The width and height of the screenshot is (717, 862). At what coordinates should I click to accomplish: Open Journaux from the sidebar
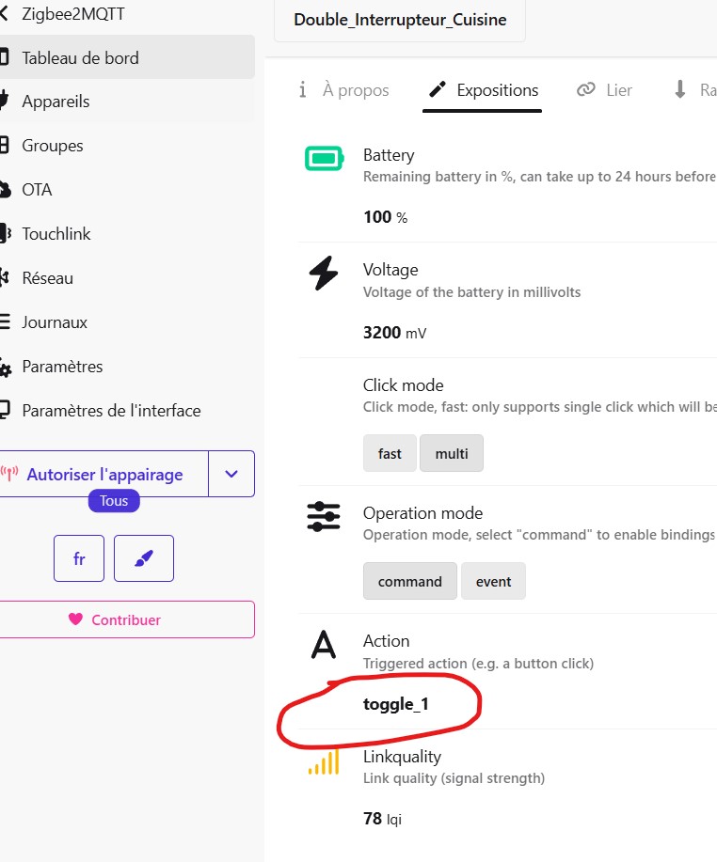55,322
